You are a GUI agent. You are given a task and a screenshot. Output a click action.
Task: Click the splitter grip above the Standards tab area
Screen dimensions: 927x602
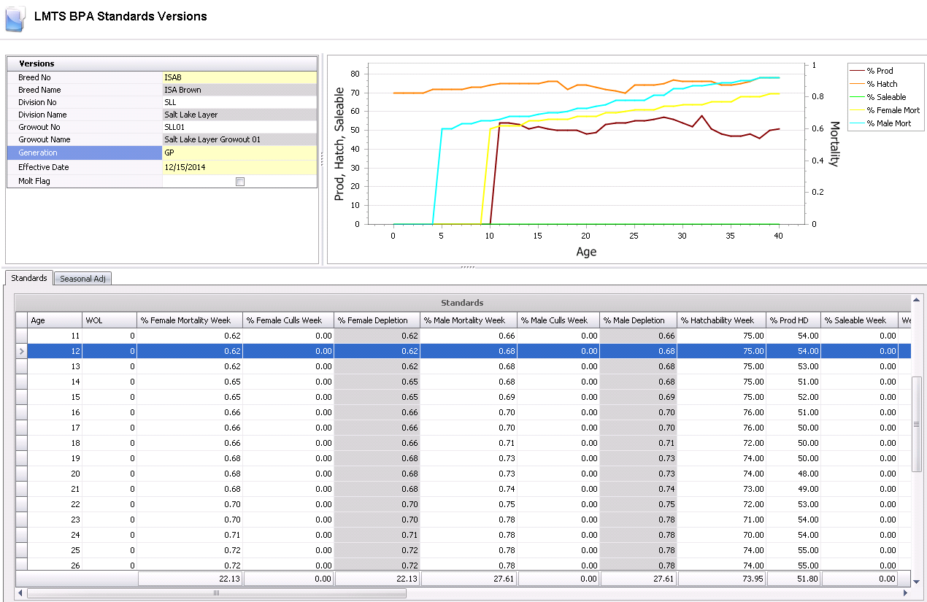pyautogui.click(x=467, y=267)
